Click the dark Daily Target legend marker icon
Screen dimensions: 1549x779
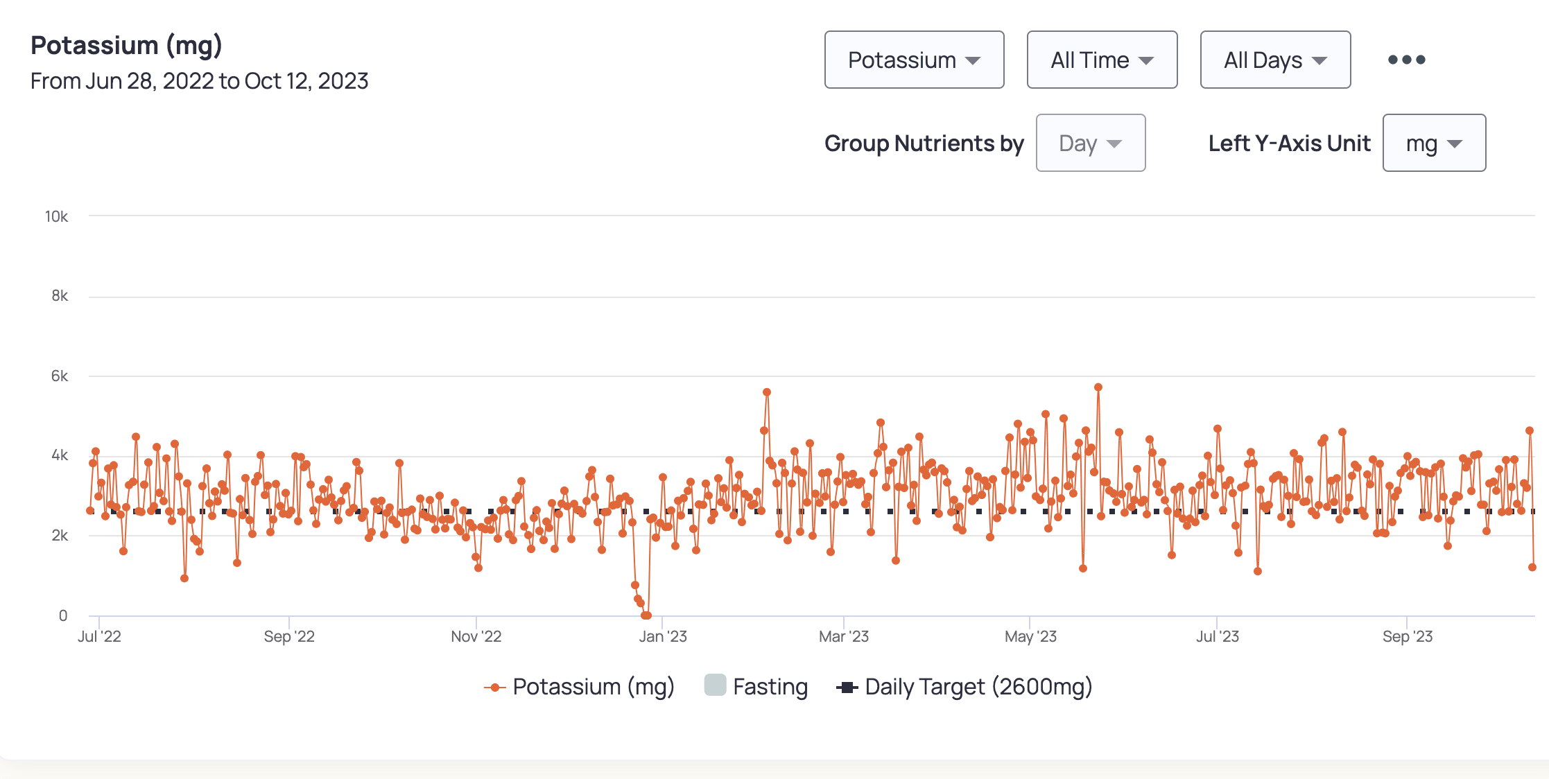(847, 688)
